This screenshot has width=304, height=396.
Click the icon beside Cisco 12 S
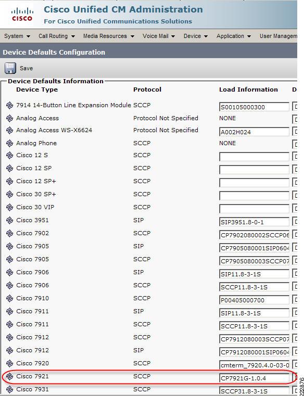click(9, 155)
